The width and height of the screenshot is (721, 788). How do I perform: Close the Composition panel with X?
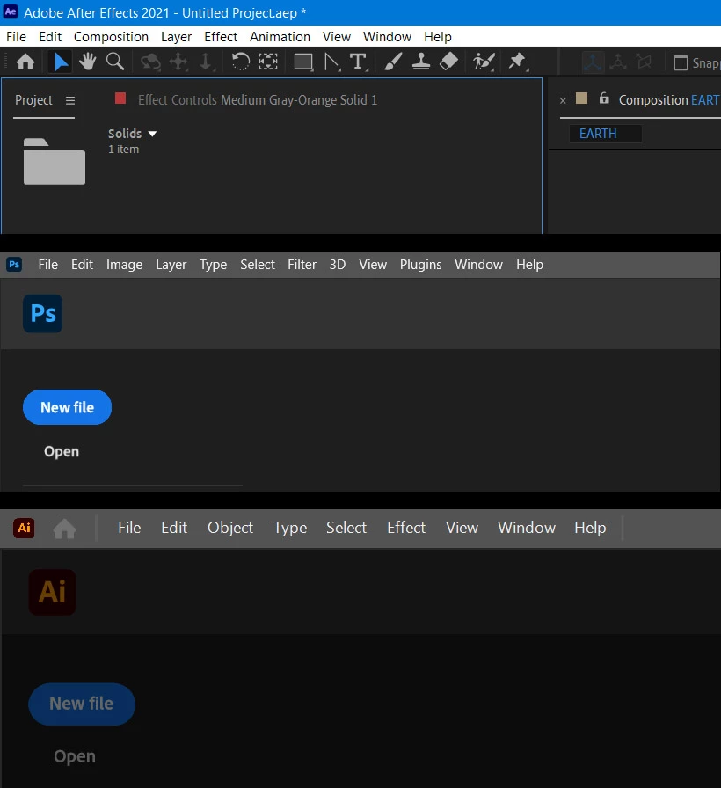[563, 100]
